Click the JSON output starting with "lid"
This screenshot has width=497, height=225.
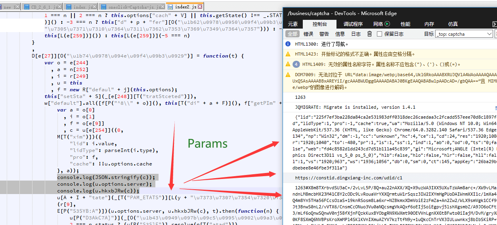[x=394, y=142]
